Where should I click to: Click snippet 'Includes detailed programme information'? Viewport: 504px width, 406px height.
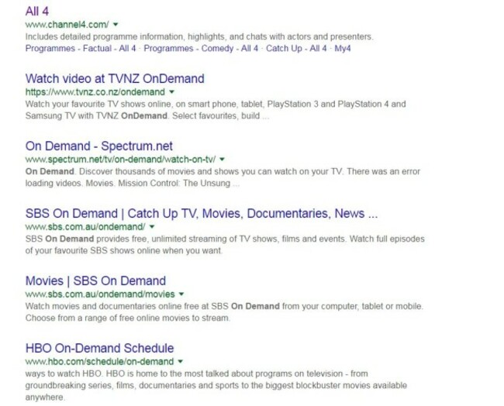coord(199,36)
